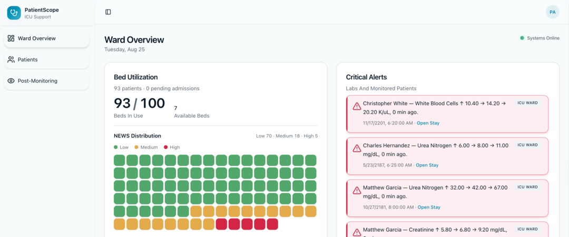569x237 pixels.
Task: Click timestamp '11/17/2201, 6:20:00 AM'
Action: coord(388,123)
